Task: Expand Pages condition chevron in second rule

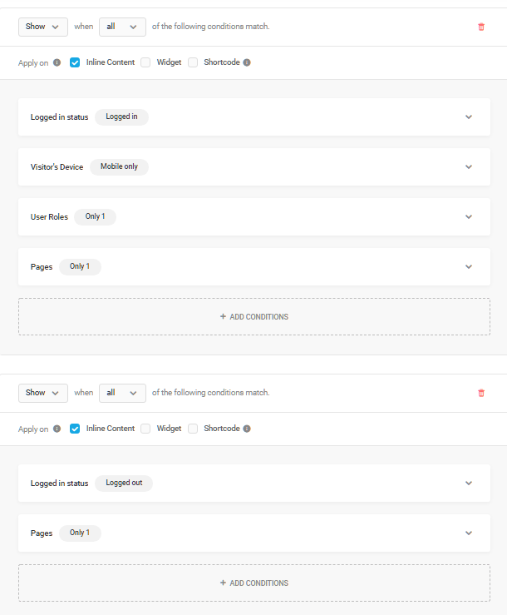Action: [x=469, y=533]
